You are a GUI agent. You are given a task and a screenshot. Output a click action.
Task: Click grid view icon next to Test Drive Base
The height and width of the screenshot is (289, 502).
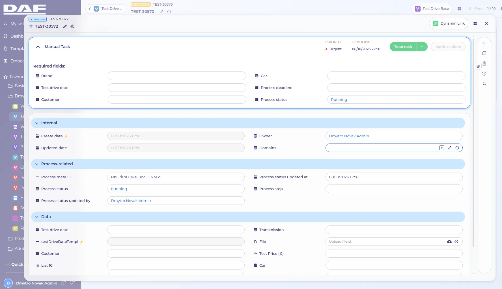tap(459, 9)
